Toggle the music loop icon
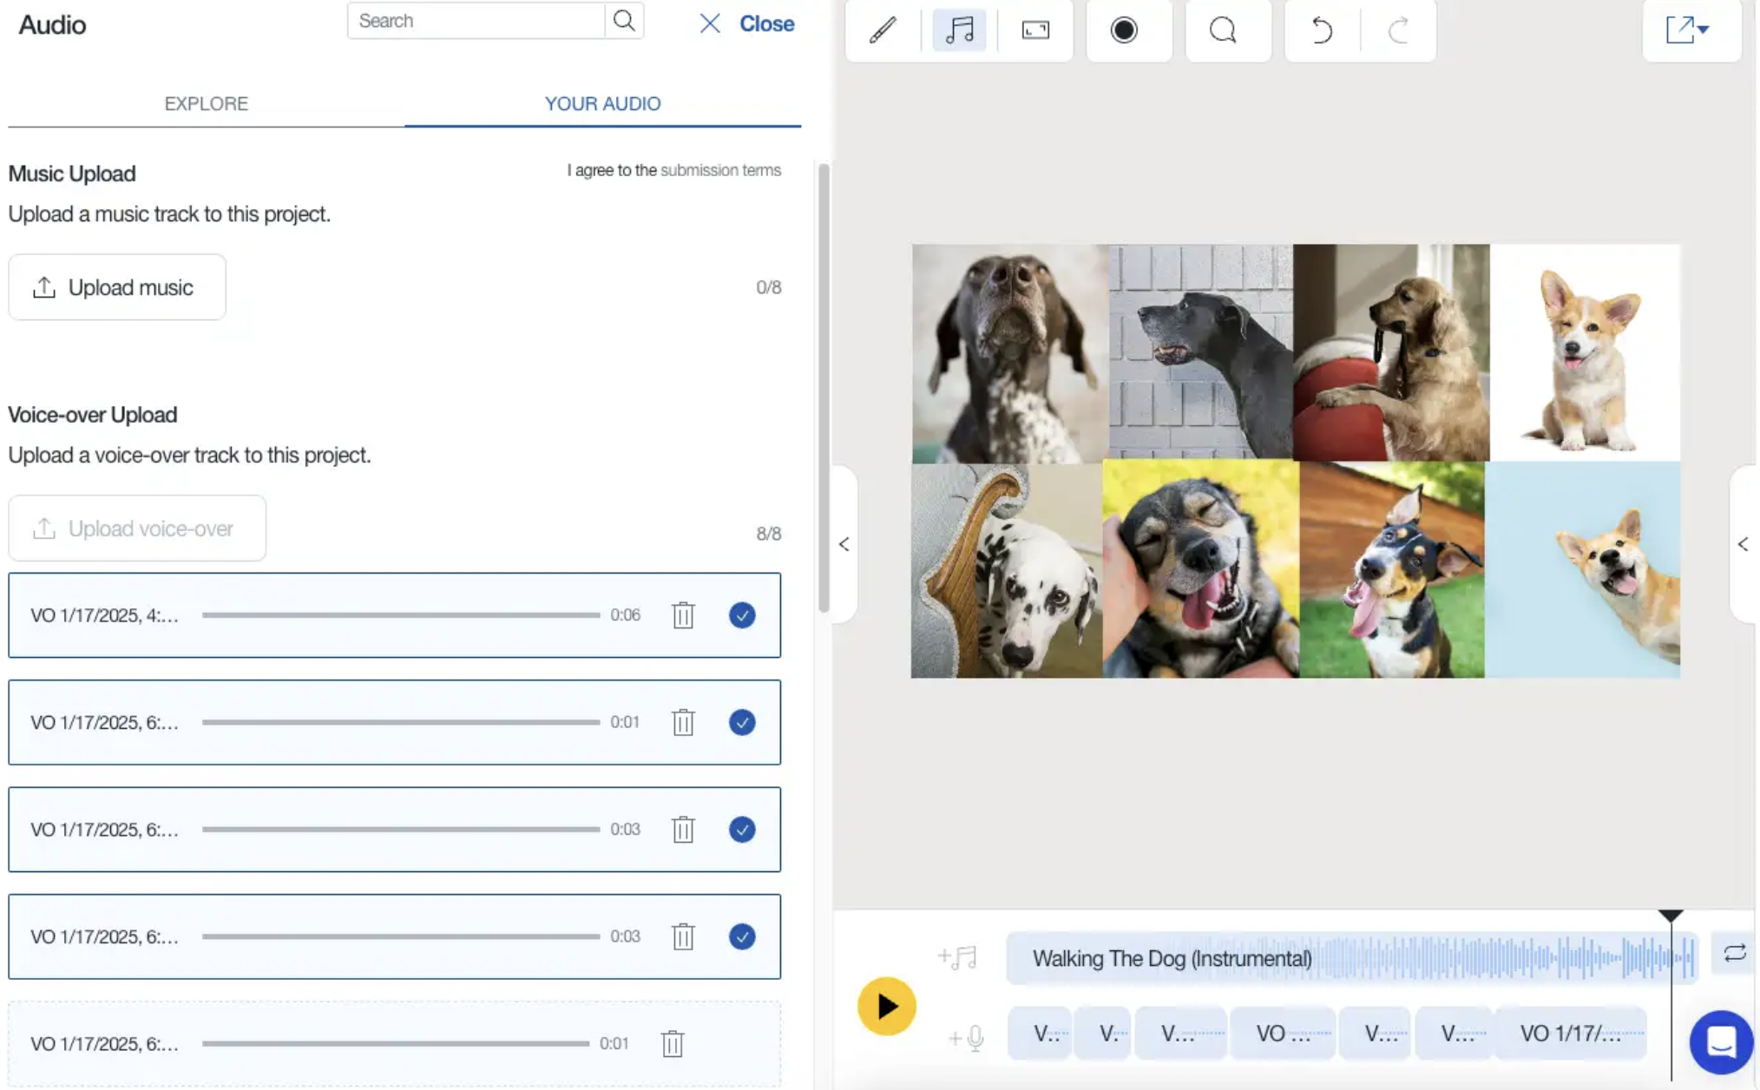 (x=1734, y=953)
